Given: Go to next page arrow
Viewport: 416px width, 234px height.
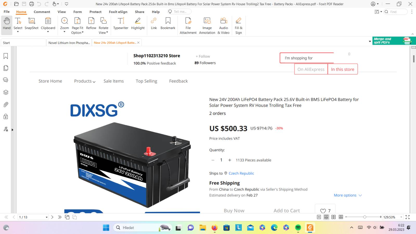Looking at the screenshot, I should [x=52, y=217].
